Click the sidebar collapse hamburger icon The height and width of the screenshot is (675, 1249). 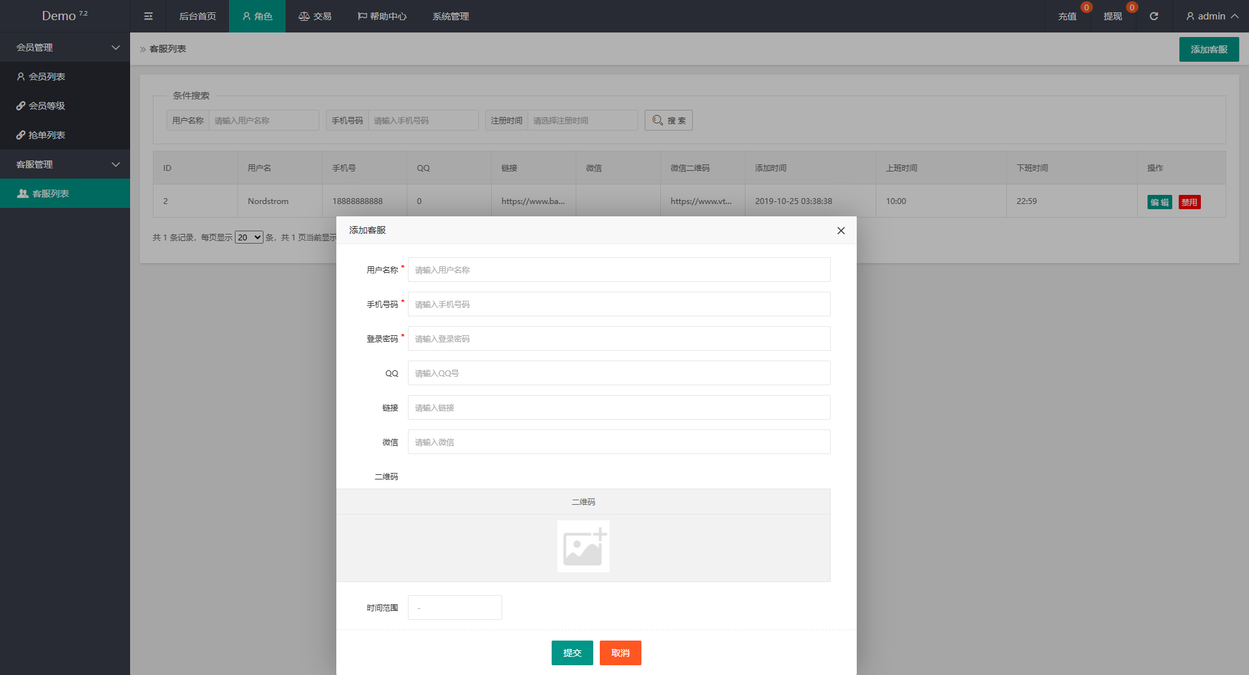148,16
